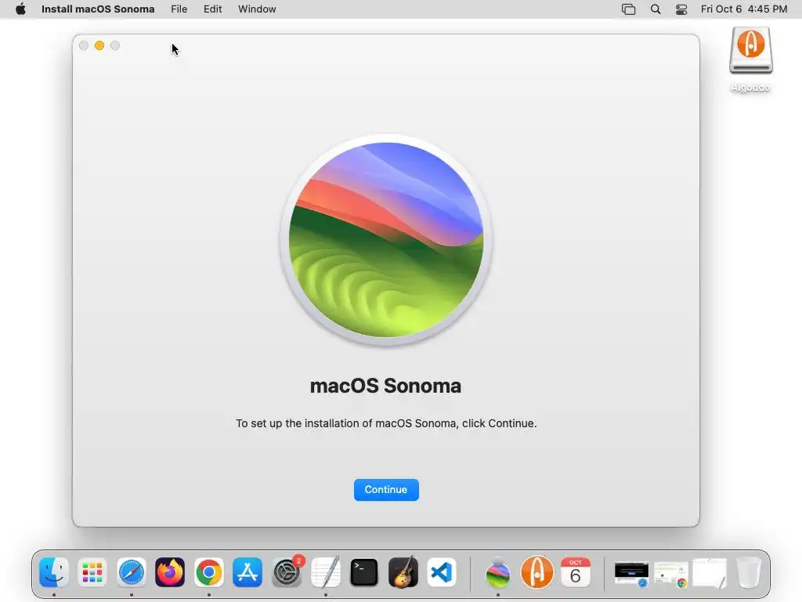Launch Google Chrome from the Dock

(208, 572)
